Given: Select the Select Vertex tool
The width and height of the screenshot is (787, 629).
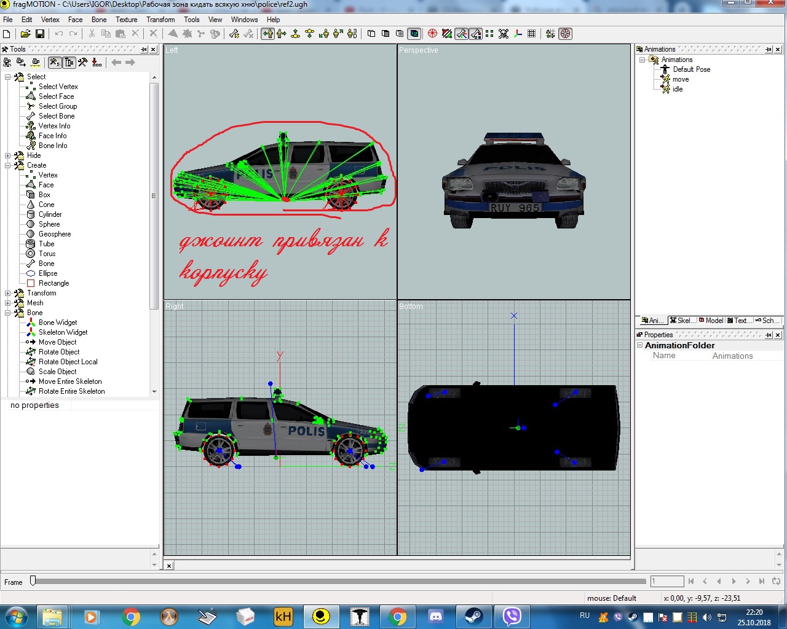Looking at the screenshot, I should click(x=58, y=87).
